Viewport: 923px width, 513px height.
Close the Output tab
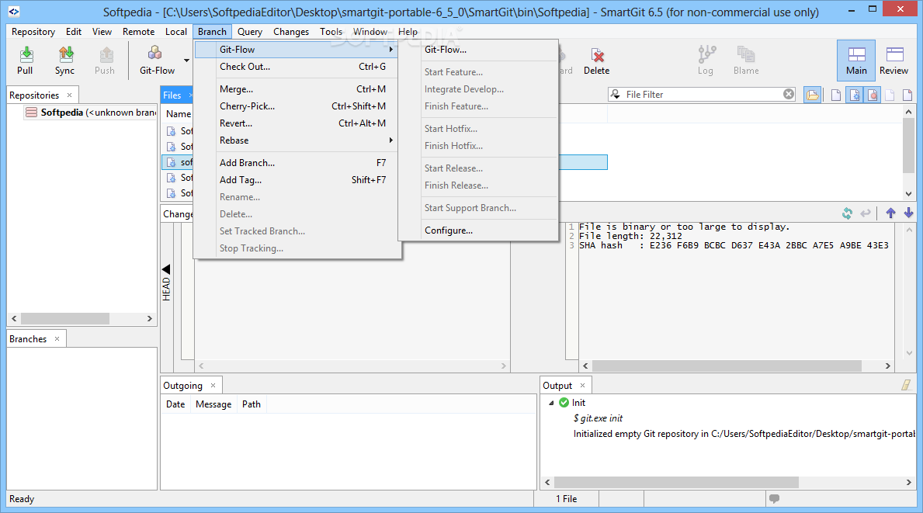point(583,386)
